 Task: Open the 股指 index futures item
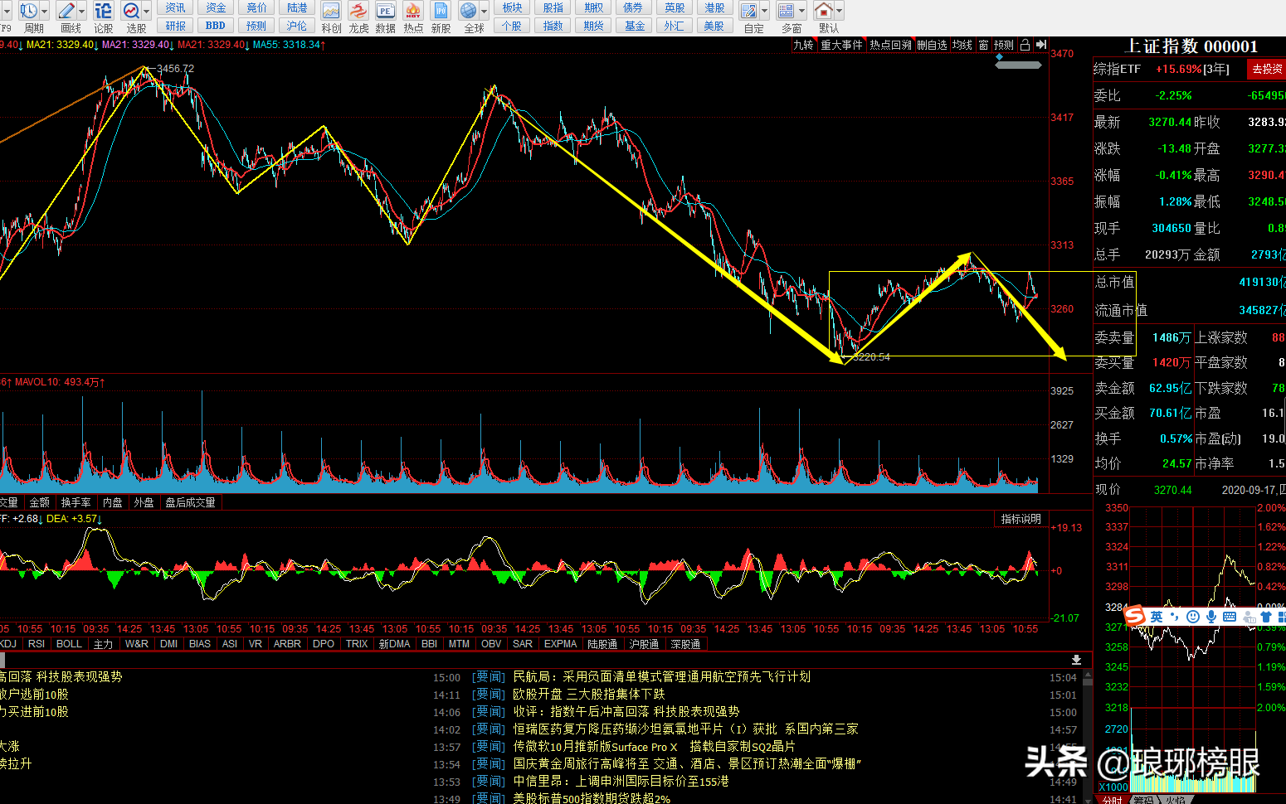tap(553, 7)
